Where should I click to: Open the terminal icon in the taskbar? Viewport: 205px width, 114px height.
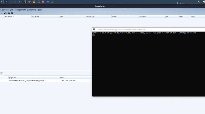click(x=39, y=2)
